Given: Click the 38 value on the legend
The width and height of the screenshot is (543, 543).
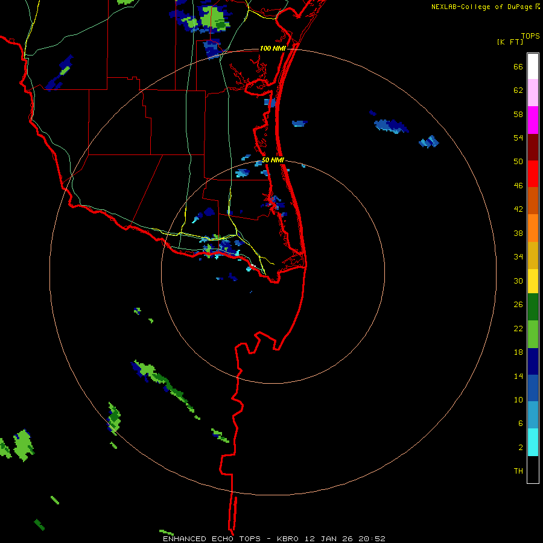Looking at the screenshot, I should [518, 233].
